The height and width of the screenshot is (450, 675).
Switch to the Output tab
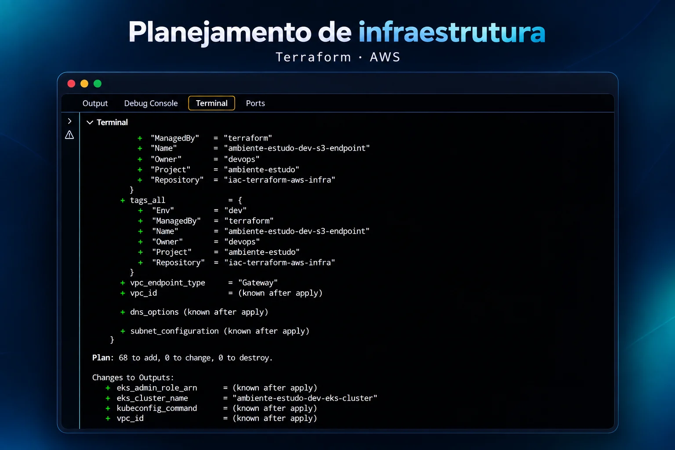click(x=95, y=103)
